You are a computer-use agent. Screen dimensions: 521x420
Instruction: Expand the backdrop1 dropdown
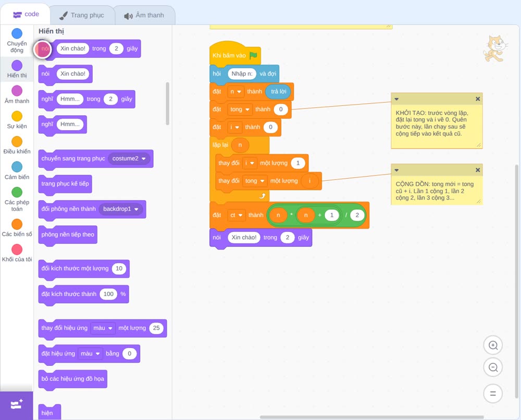click(121, 209)
